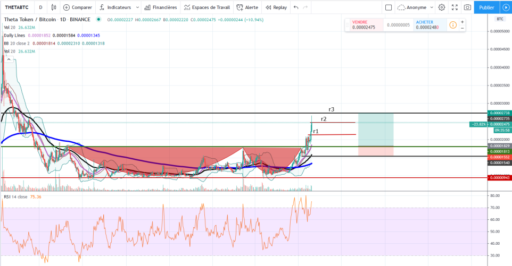
Task: Redo the last chart action
Action: 305,7
